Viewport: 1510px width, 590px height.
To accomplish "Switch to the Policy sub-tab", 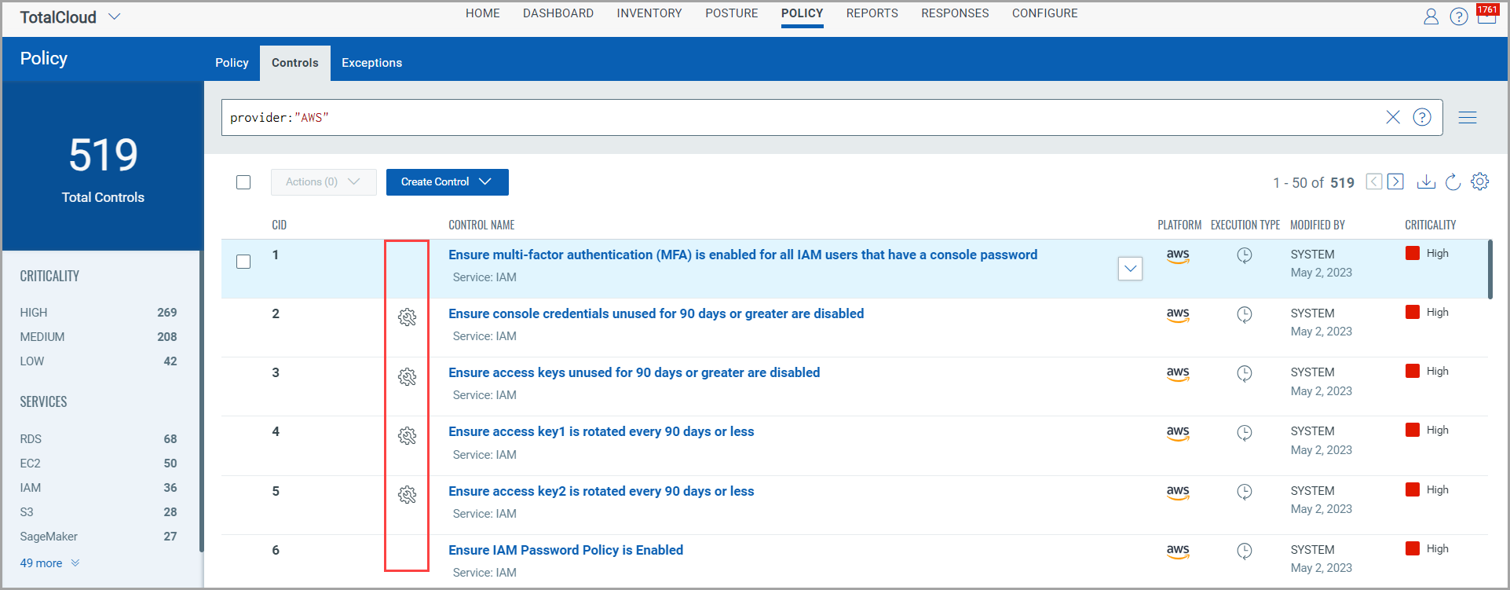I will 232,63.
